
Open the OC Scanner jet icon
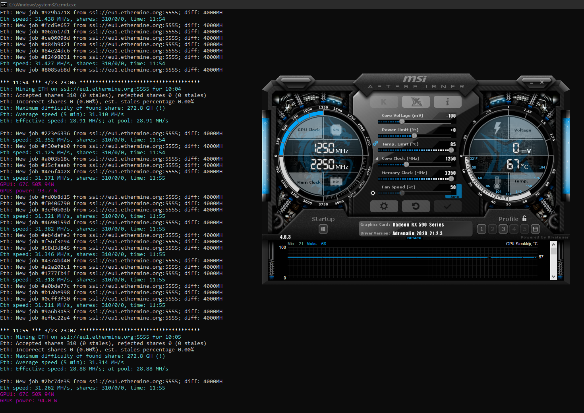click(416, 102)
